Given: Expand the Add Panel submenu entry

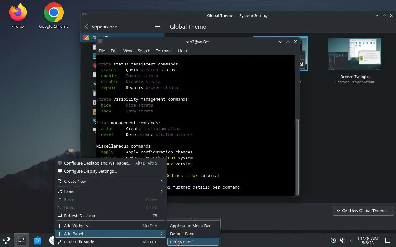Looking at the screenshot, I should (110, 234).
